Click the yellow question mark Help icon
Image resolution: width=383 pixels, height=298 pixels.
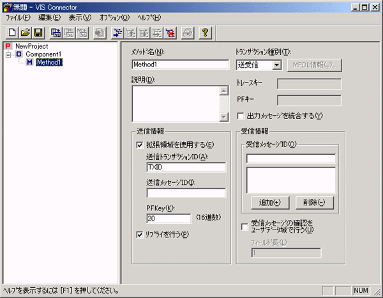205,33
